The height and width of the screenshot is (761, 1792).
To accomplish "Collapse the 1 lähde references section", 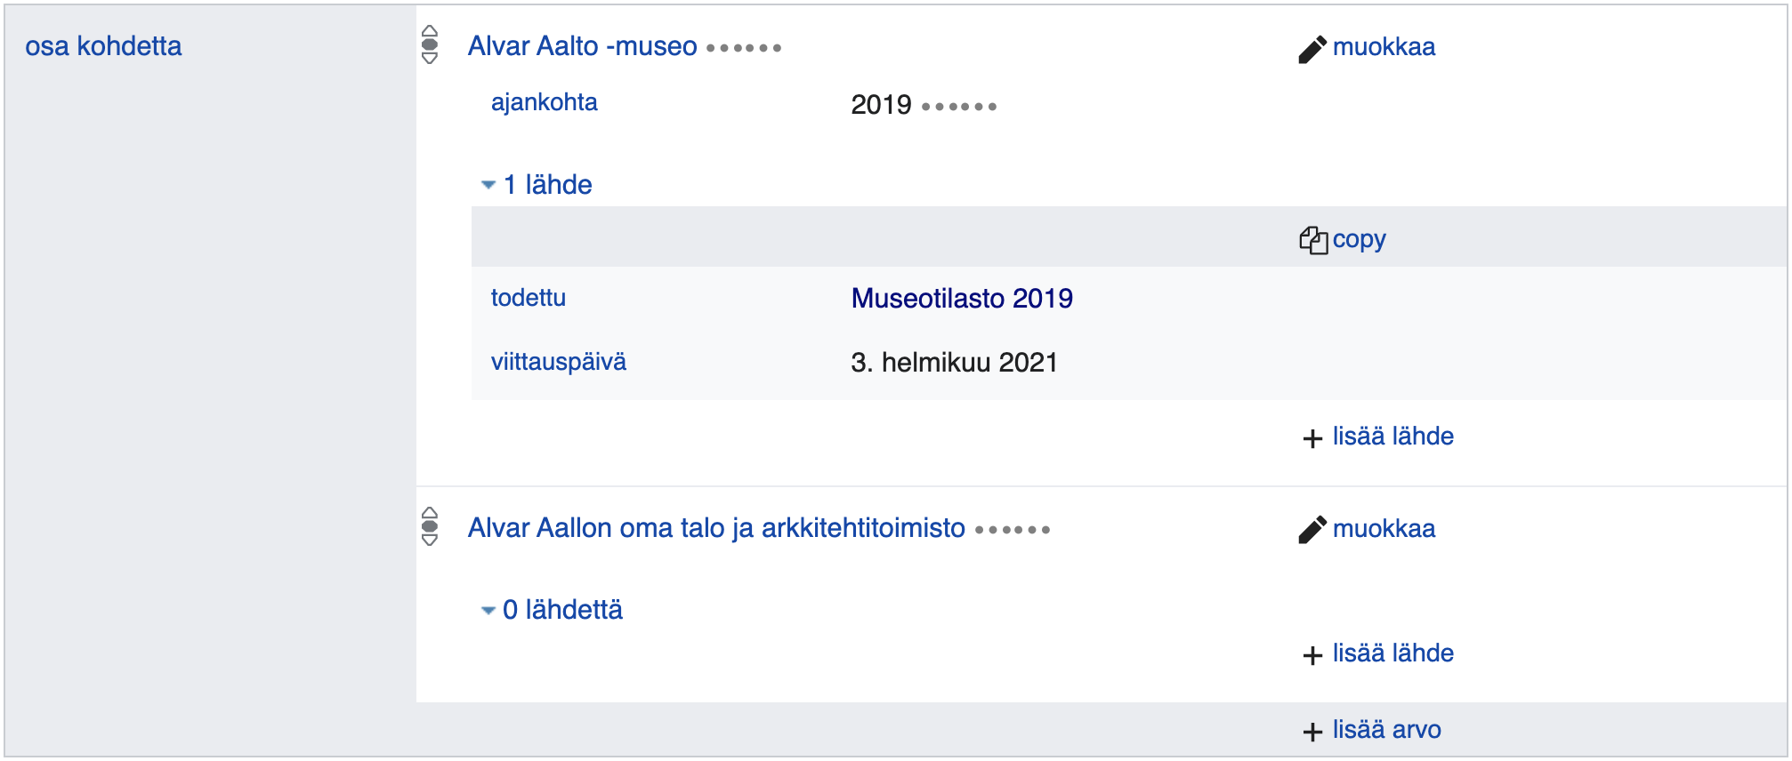I will point(537,185).
